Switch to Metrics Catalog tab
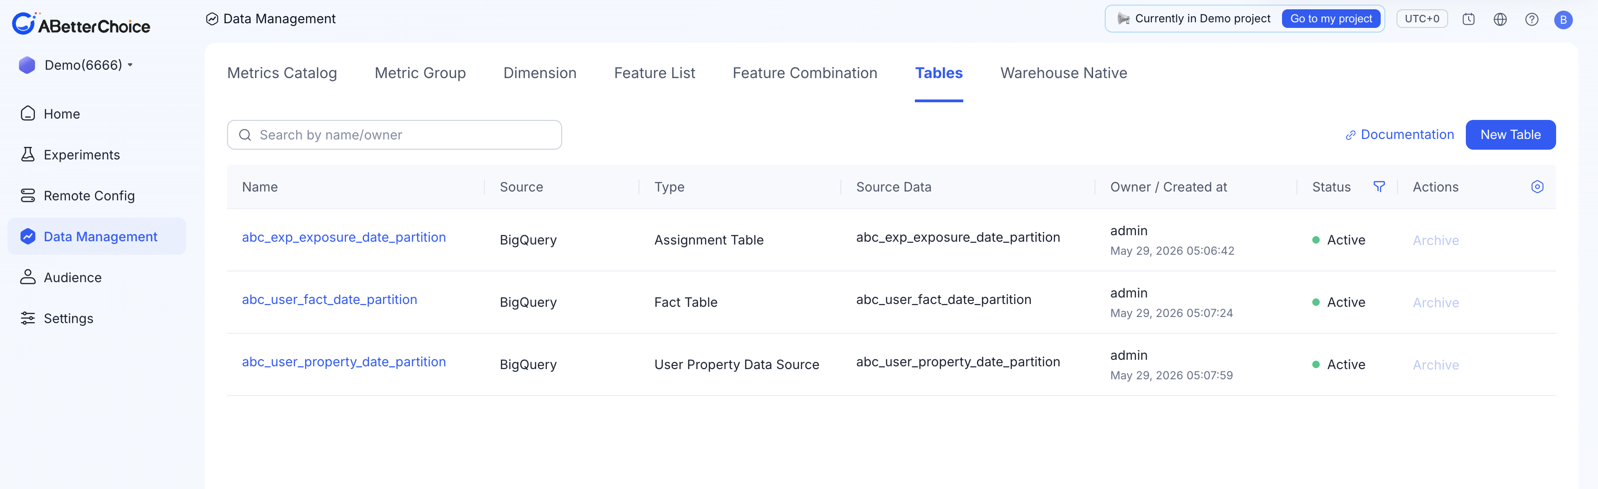Image resolution: width=1598 pixels, height=489 pixels. tap(282, 73)
